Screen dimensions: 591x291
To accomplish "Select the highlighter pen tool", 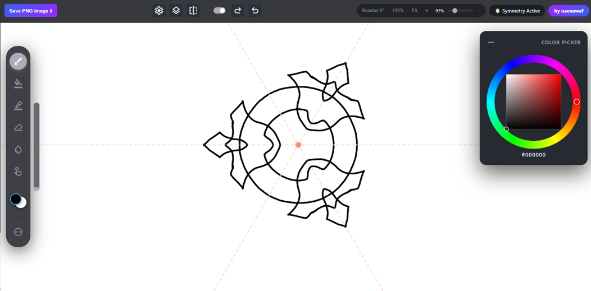I will pos(18,105).
